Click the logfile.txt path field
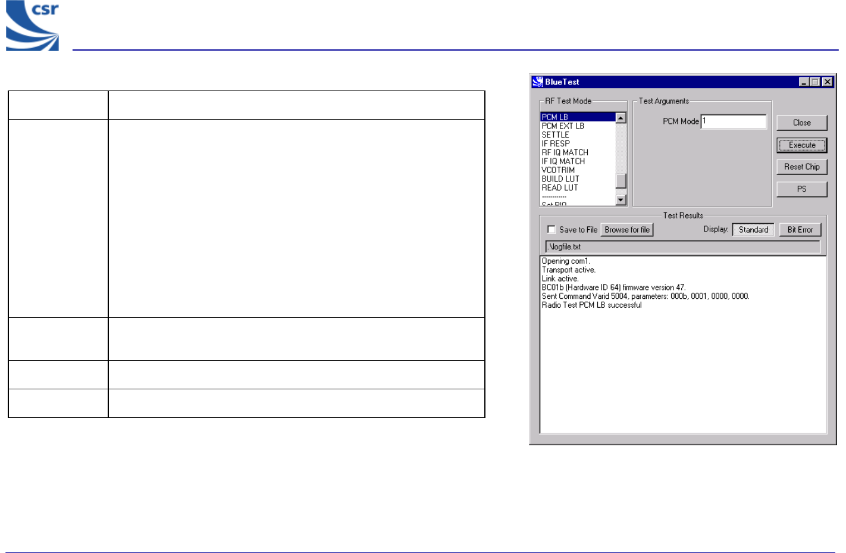The image size is (846, 553). coord(682,246)
